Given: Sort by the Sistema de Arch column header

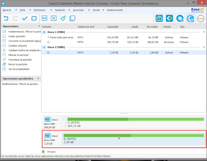Looking at the screenshot, I should click(88, 27).
